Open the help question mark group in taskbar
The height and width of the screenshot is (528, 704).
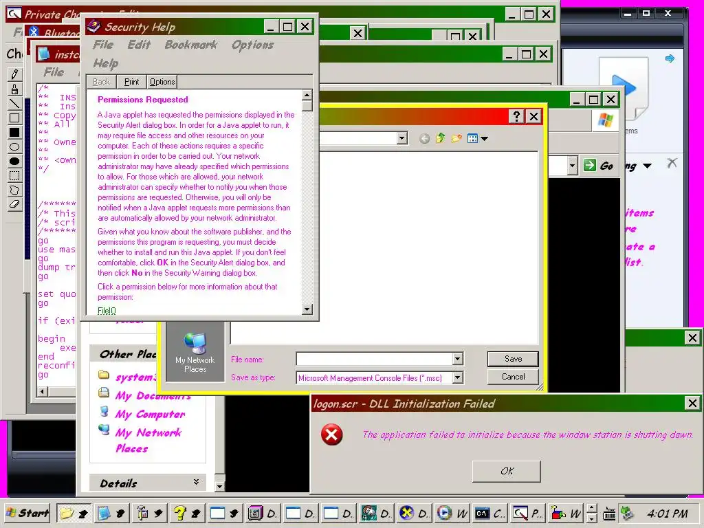coord(187,513)
